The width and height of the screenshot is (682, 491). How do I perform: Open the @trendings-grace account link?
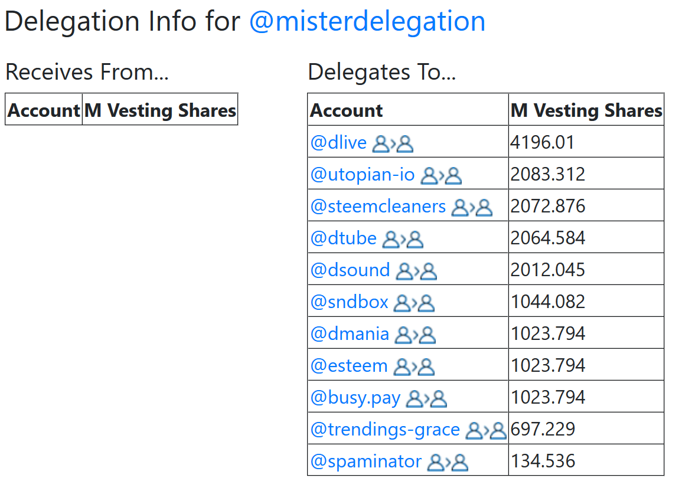pyautogui.click(x=385, y=429)
